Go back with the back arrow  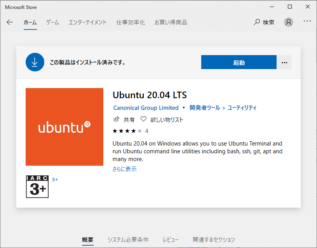click(9, 22)
